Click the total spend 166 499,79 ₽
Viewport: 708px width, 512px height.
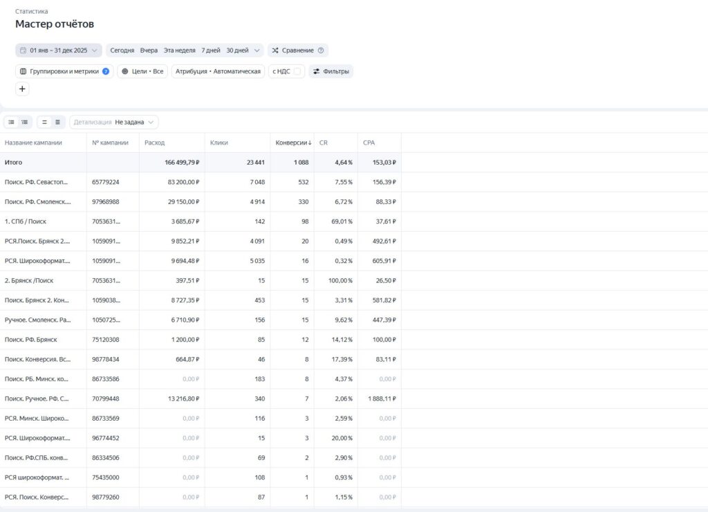click(182, 163)
